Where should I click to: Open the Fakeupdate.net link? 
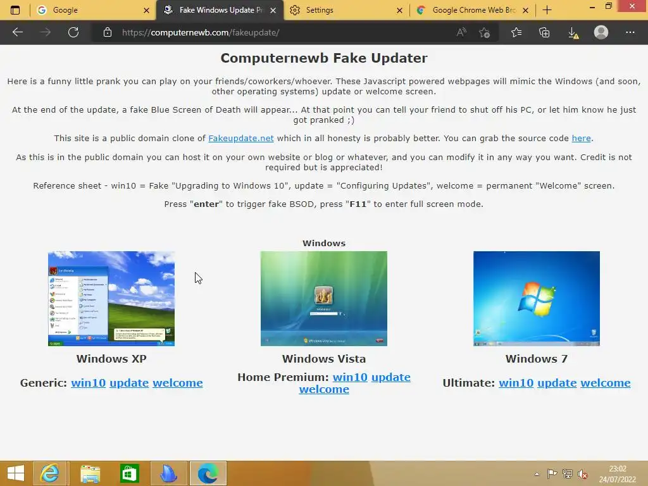coord(241,139)
